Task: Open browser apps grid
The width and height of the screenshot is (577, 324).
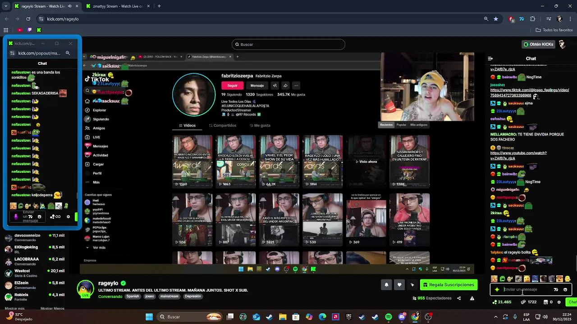Action: point(6,30)
